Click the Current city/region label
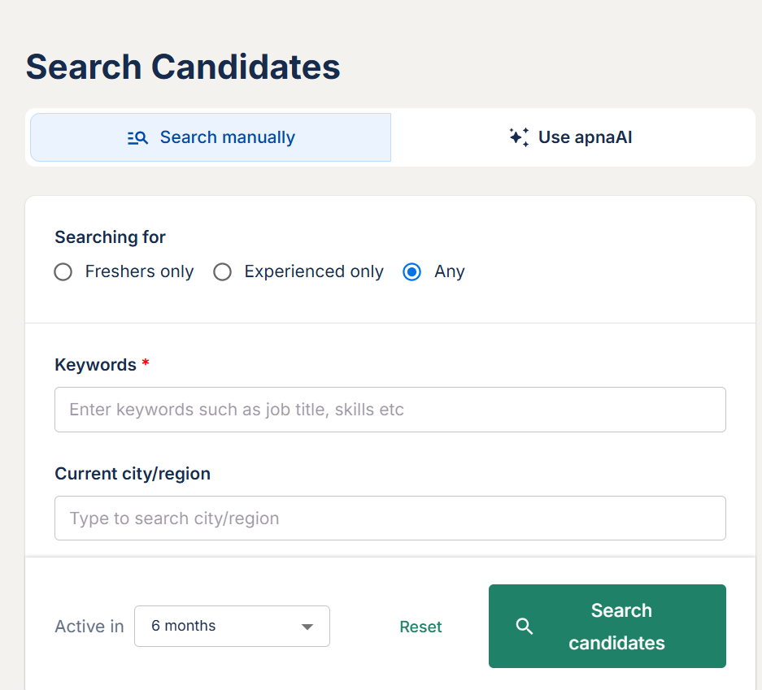This screenshot has width=762, height=690. [133, 474]
